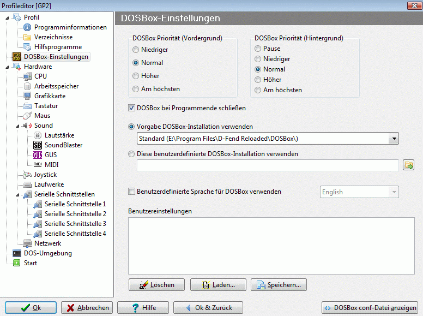Viewport: 423px width, 316px height.
Task: Click the green Start play icon
Action: coord(17,263)
